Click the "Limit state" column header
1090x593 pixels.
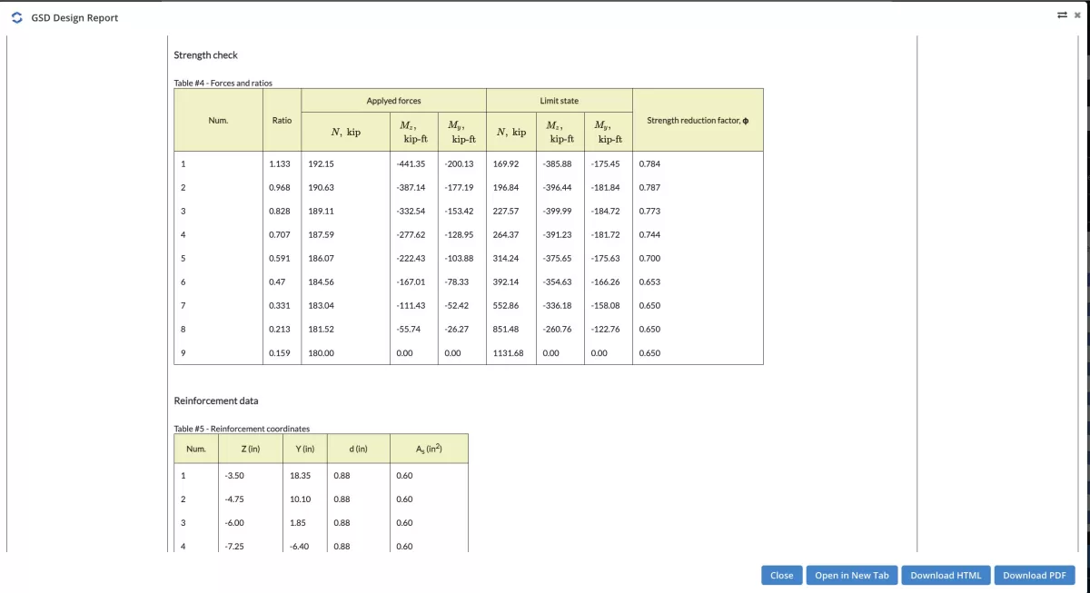(559, 101)
